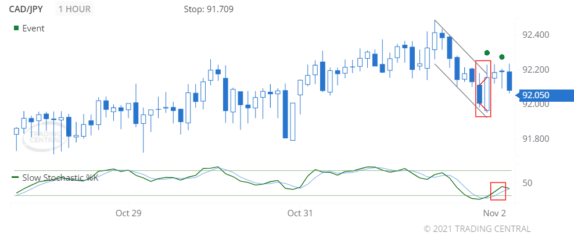Click the Event legend label
Screen dimensions: 574x236
click(x=34, y=28)
